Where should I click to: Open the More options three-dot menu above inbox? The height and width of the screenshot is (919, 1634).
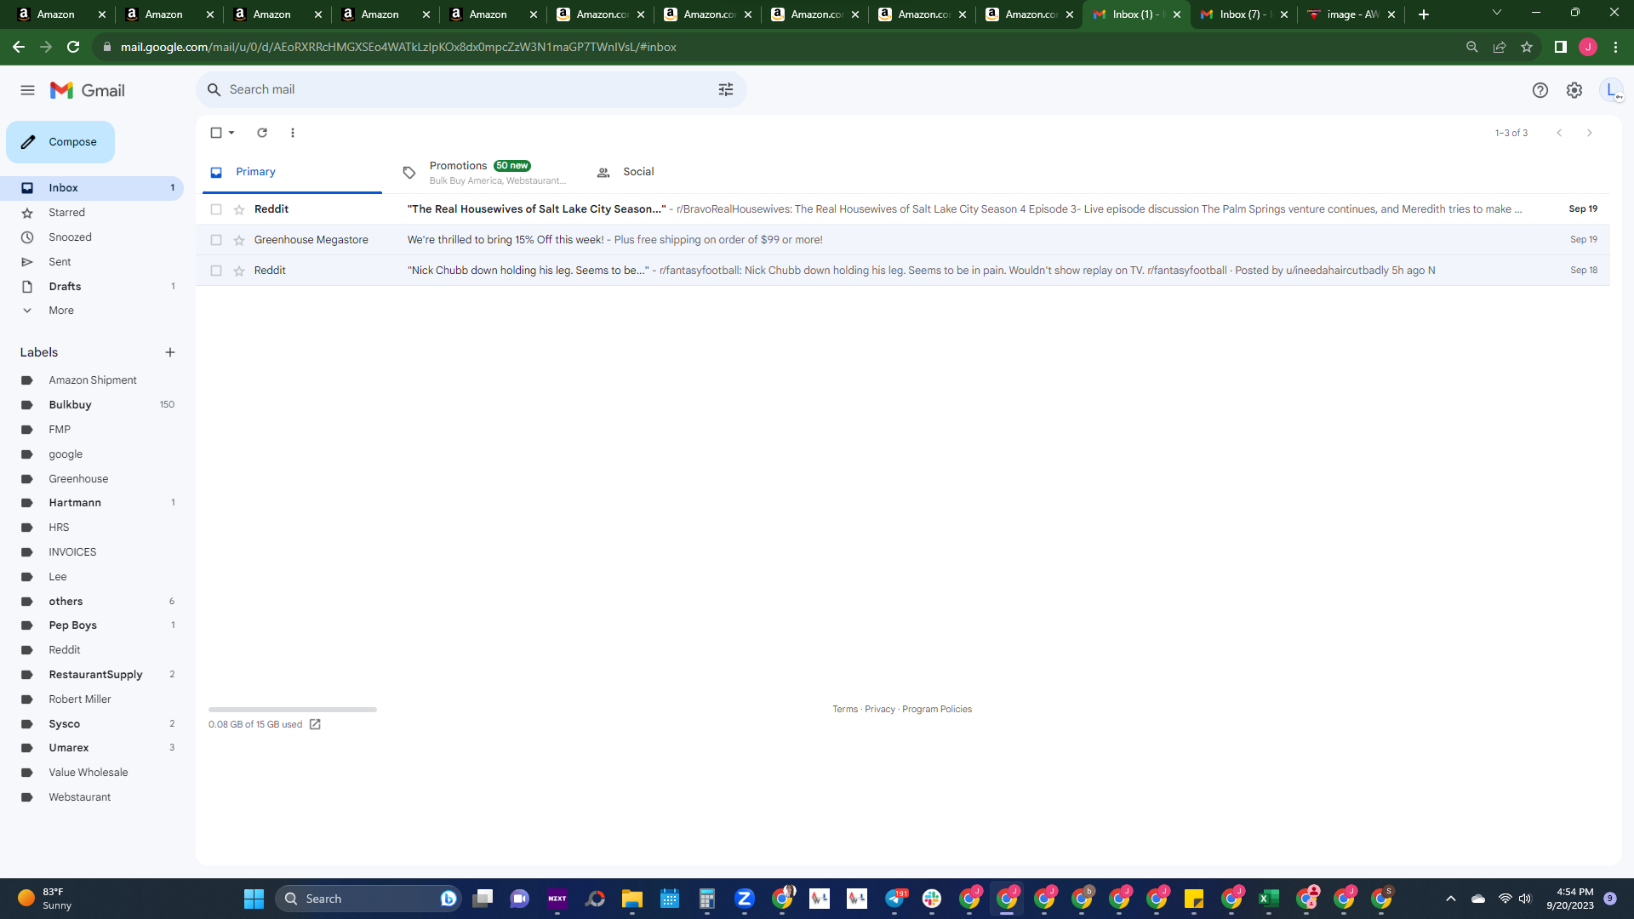click(293, 133)
